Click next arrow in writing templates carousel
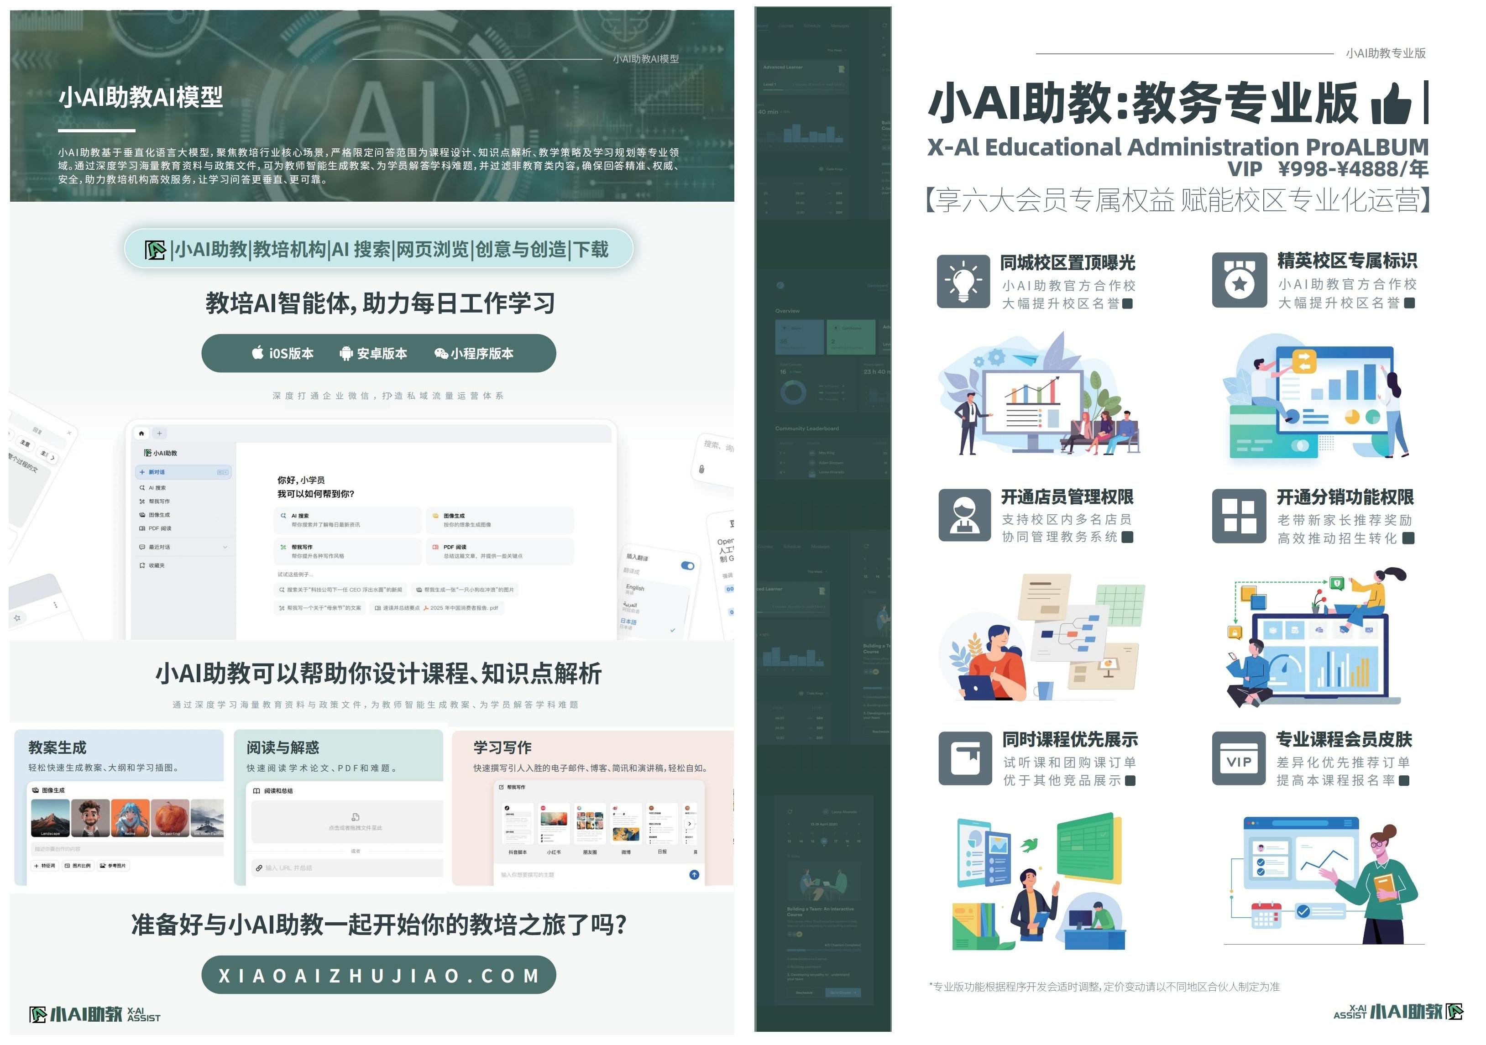The height and width of the screenshot is (1045, 1486). pos(689,824)
